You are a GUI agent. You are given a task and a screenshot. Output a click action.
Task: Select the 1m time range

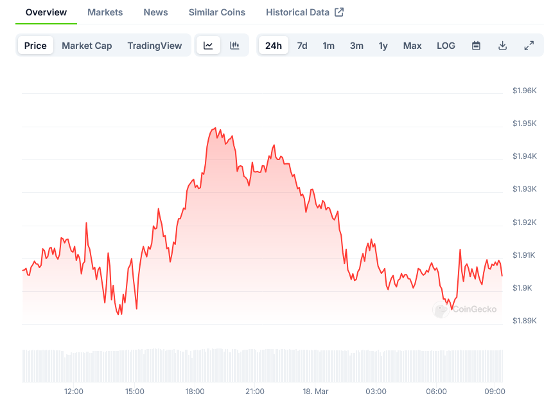click(329, 46)
